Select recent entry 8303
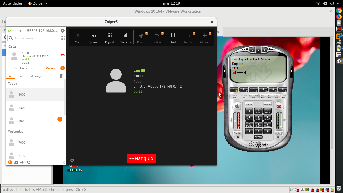This screenshot has height=193, width=343. click(35, 108)
